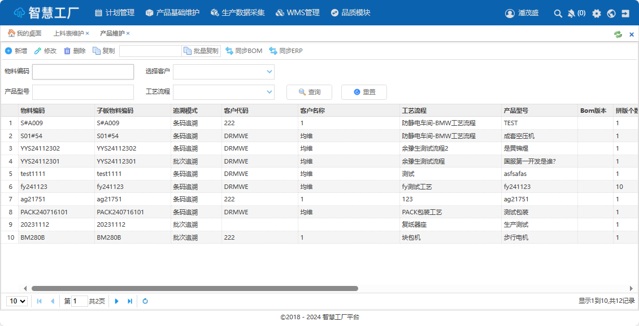The image size is (639, 326).
Task: Focus the 物料编码 input field
Action: point(83,72)
